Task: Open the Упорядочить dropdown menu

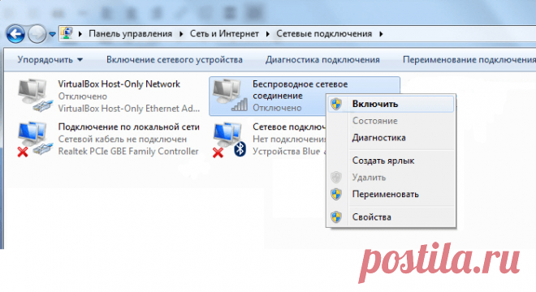Action: [50, 60]
